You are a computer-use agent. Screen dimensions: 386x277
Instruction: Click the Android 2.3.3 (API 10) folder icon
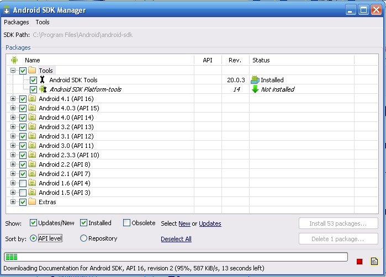pyautogui.click(x=32, y=155)
